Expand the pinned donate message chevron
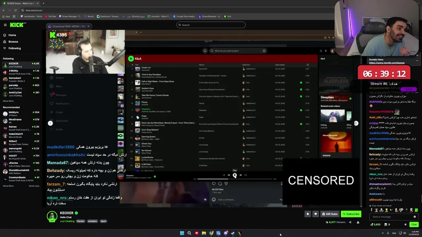The image size is (422, 237). tap(417, 61)
